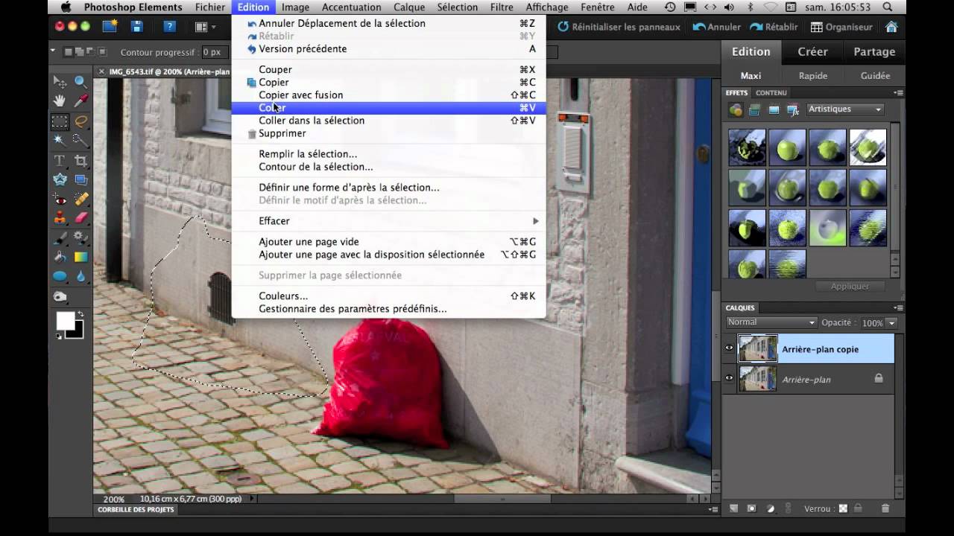The width and height of the screenshot is (954, 536).
Task: Choose Coller in the Edition menu
Action: click(388, 108)
